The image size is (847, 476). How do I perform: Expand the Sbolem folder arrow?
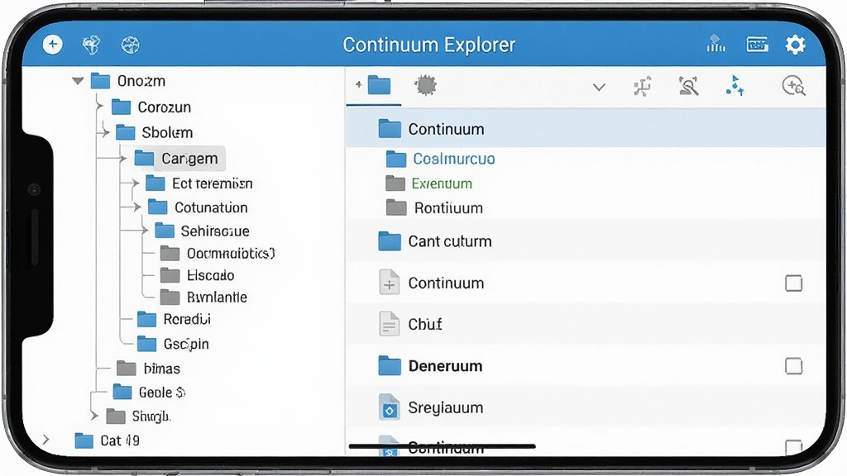click(105, 131)
